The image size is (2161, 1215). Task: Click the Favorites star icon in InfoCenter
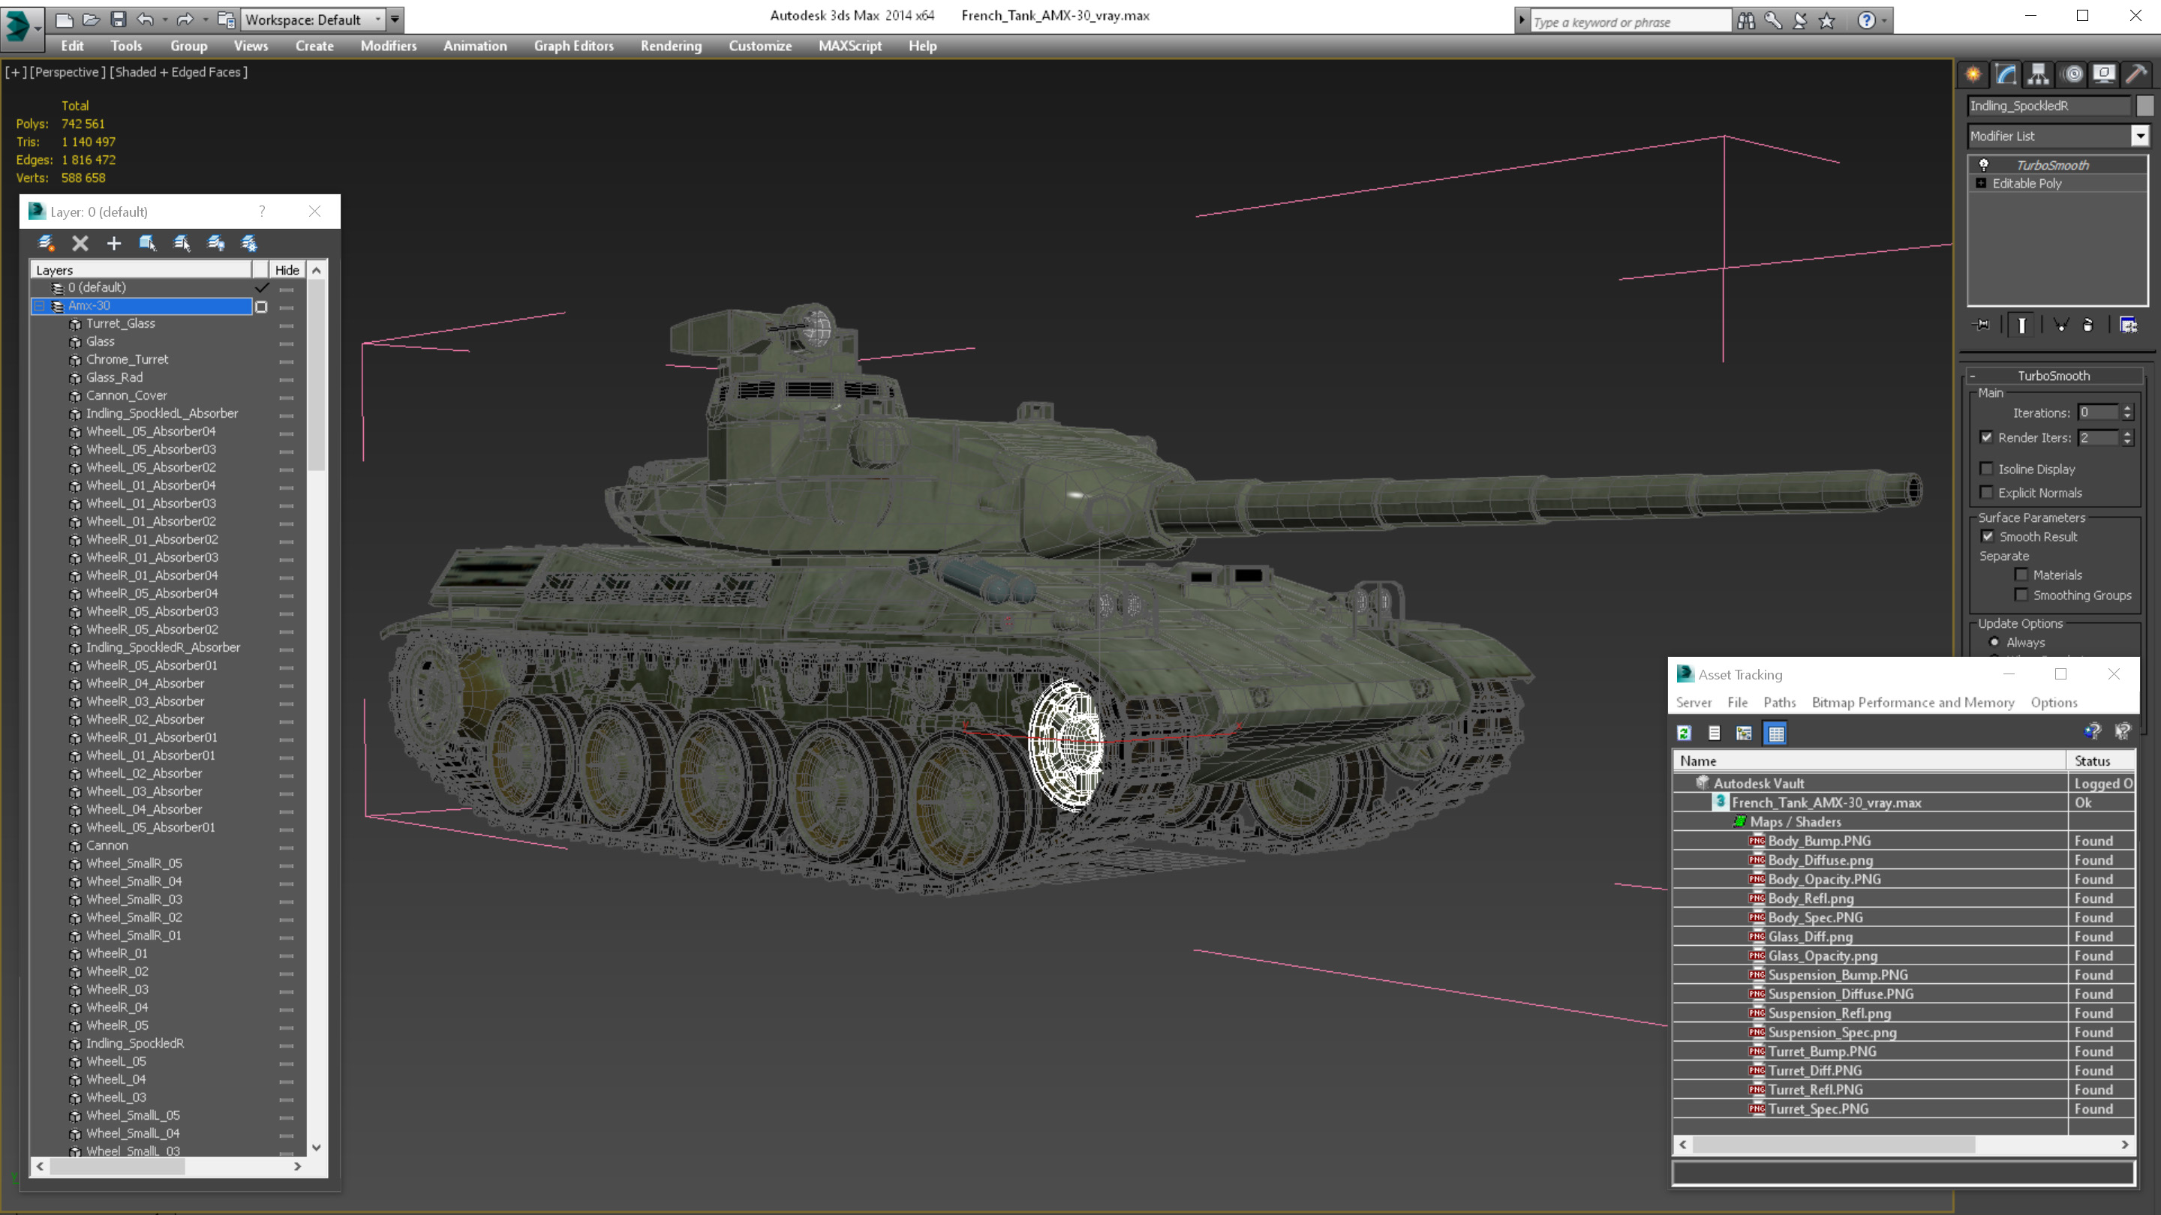(x=1827, y=20)
